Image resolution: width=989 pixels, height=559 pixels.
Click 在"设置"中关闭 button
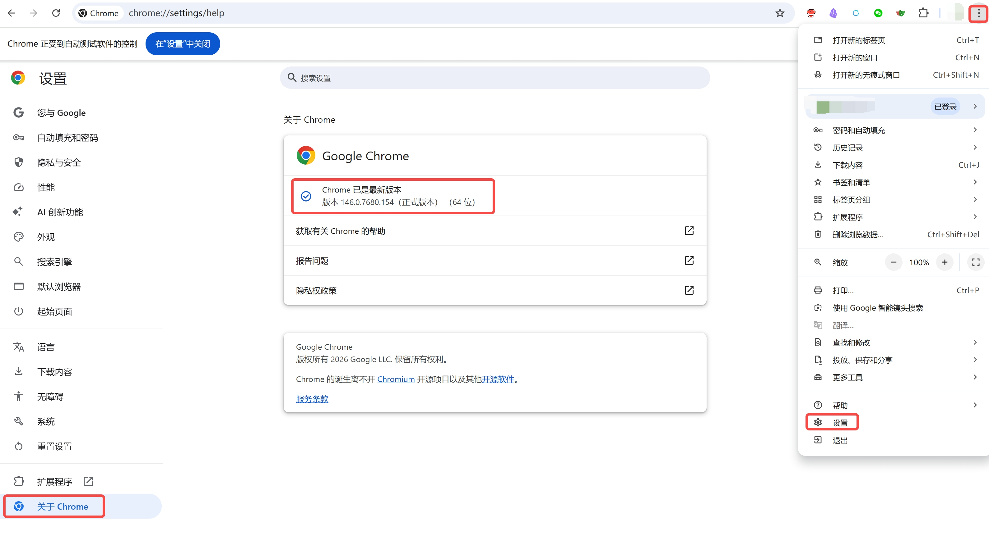(x=183, y=44)
